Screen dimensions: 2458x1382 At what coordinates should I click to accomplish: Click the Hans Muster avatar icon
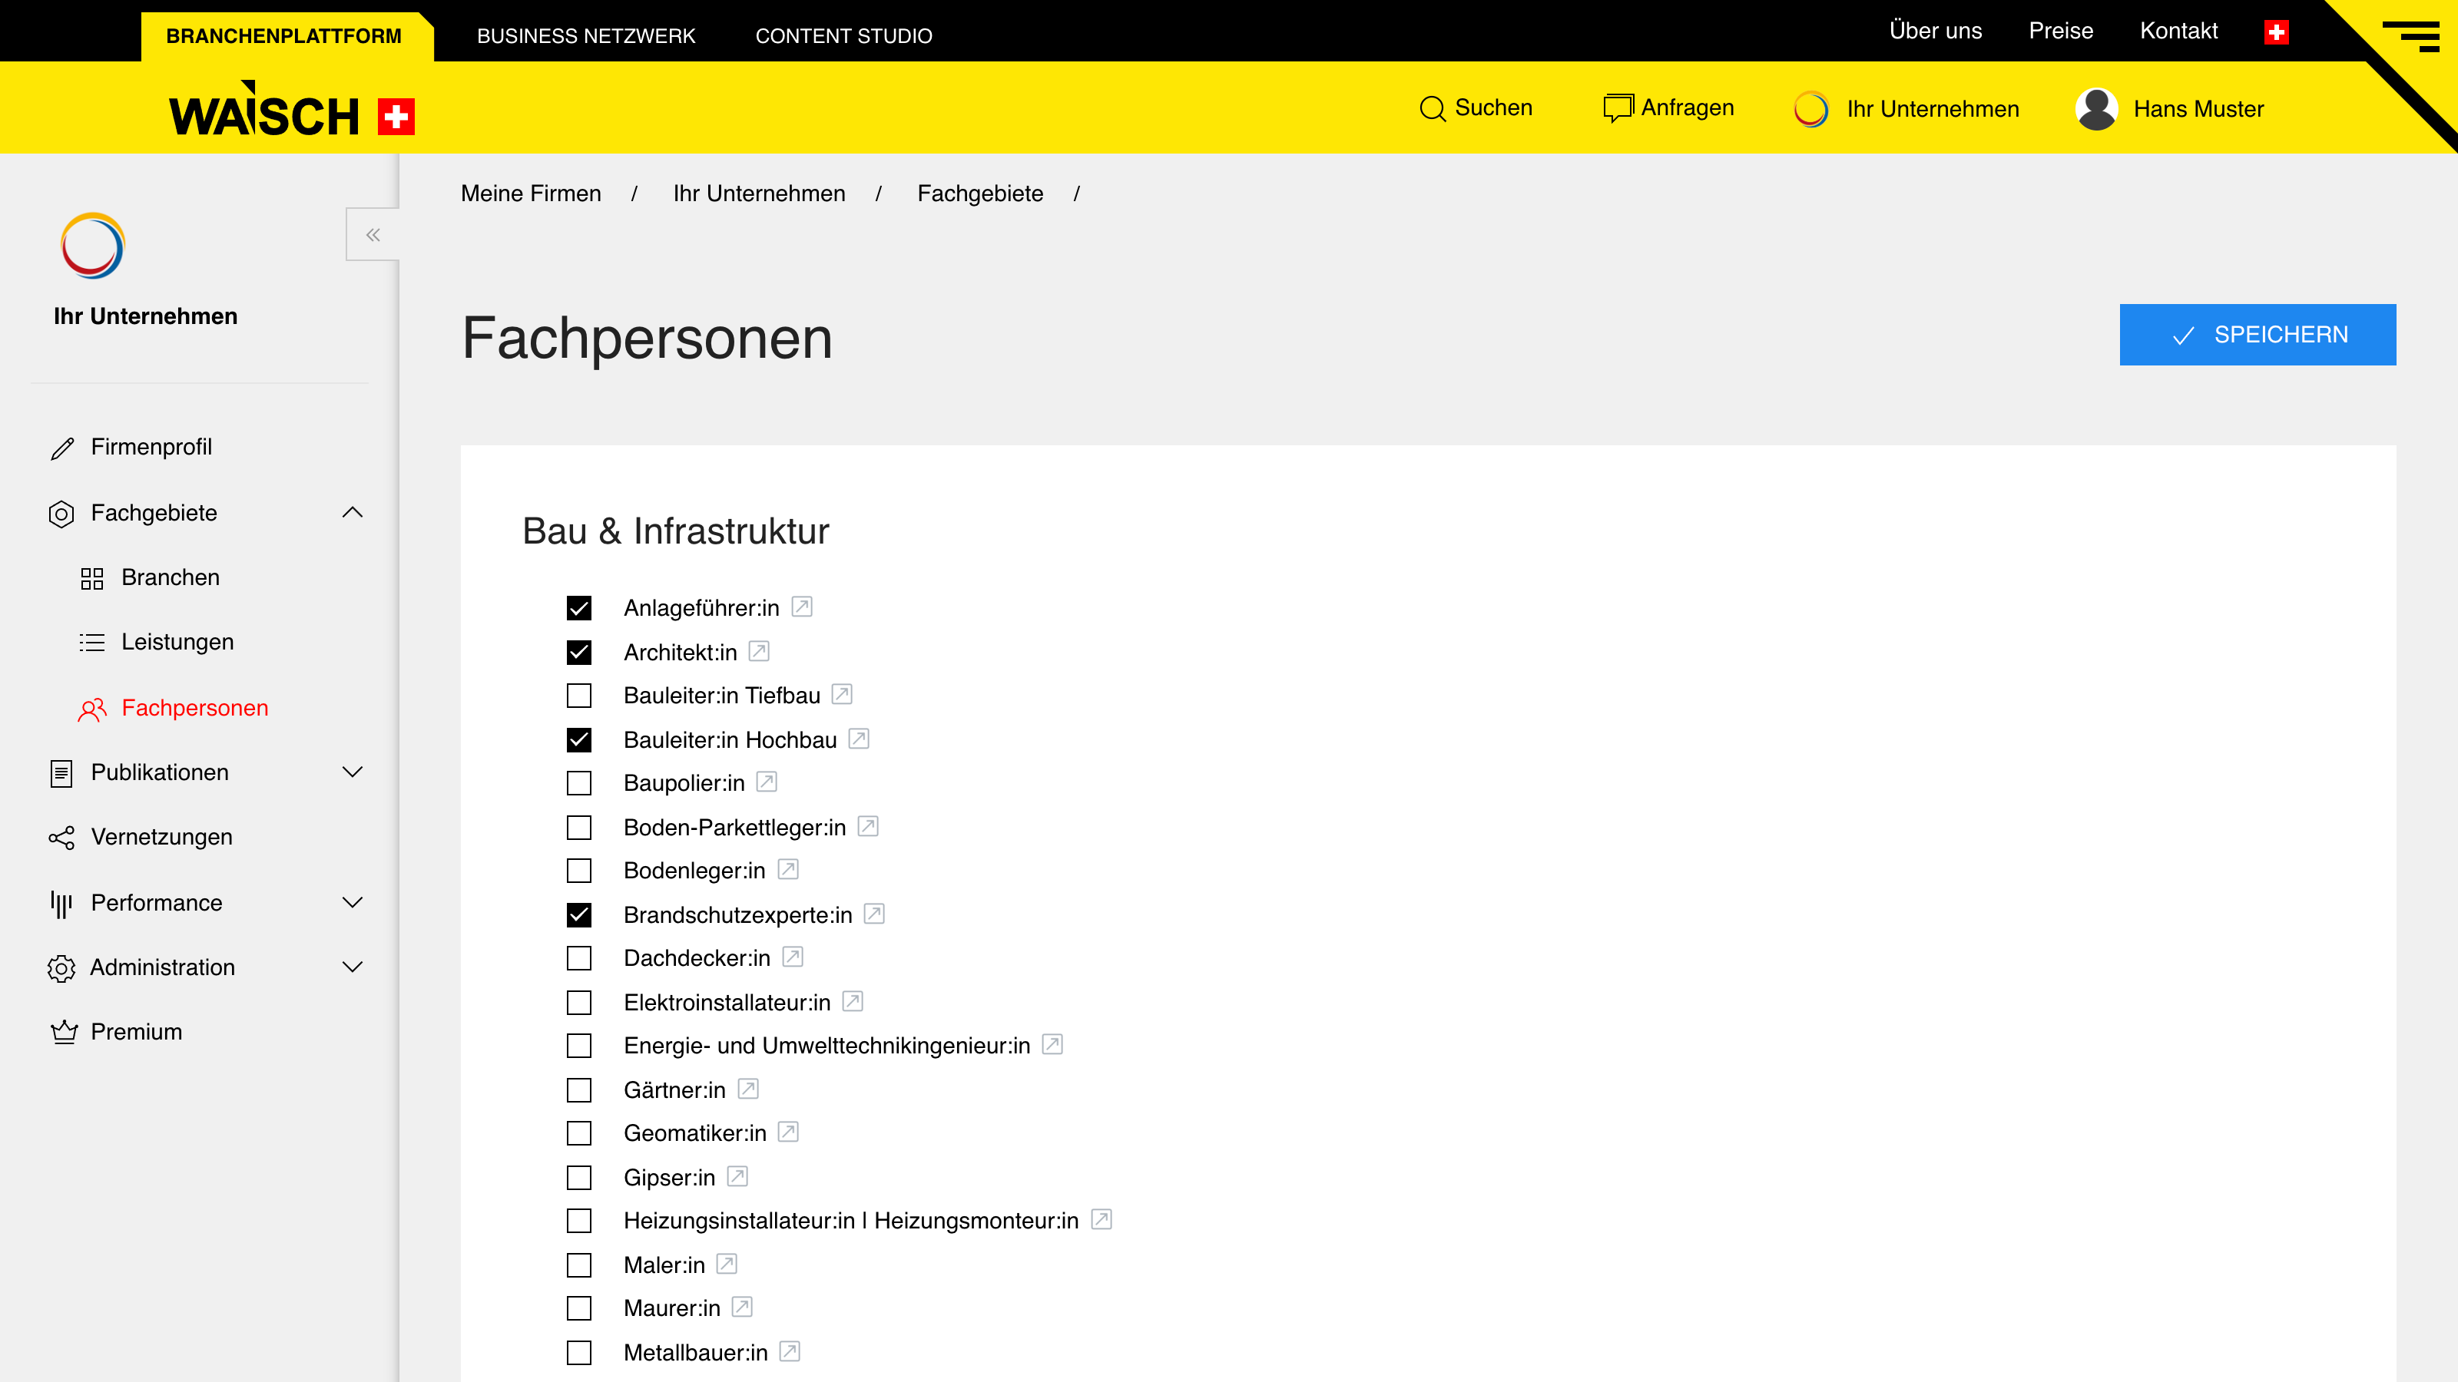click(2096, 109)
